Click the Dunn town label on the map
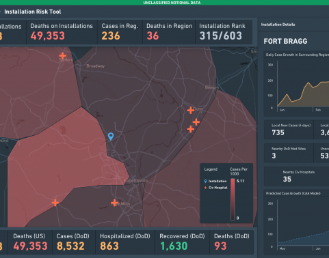This screenshot has width=329, height=258. click(198, 109)
